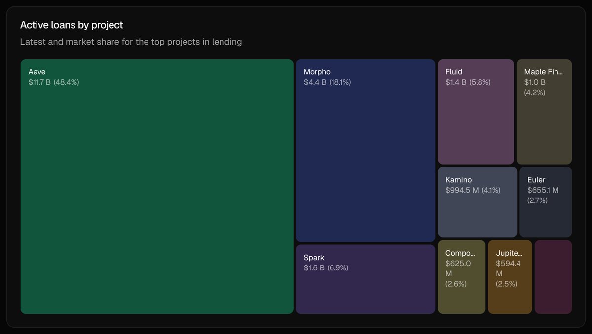The height and width of the screenshot is (334, 592).
Task: Open the Kamino treemap tile
Action: point(477,202)
